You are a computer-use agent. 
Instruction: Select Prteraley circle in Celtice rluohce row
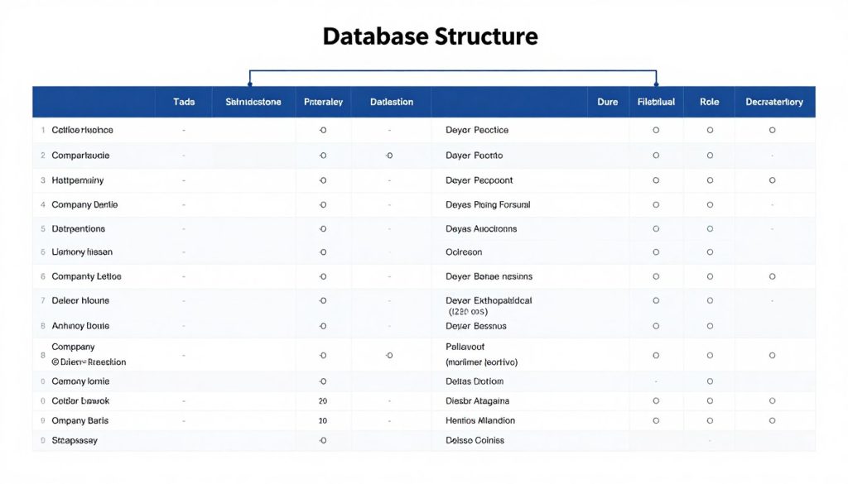pos(323,130)
